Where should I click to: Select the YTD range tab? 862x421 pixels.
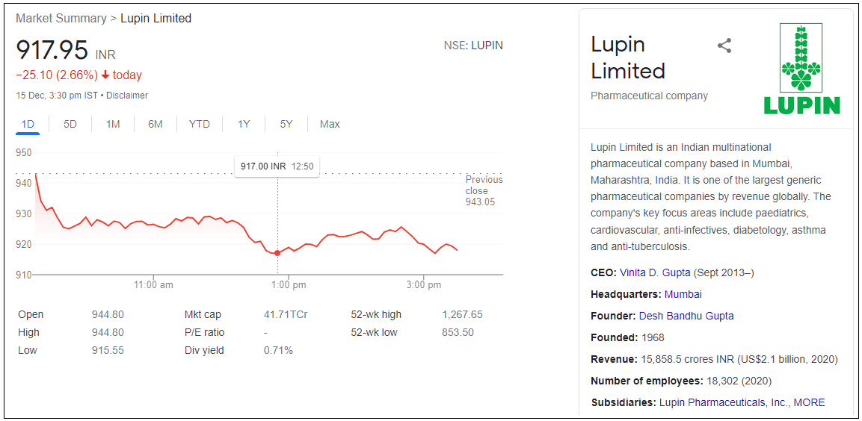[x=199, y=124]
